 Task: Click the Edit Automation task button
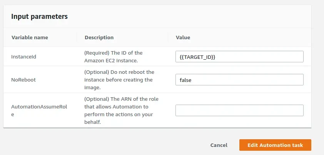tap(275, 145)
